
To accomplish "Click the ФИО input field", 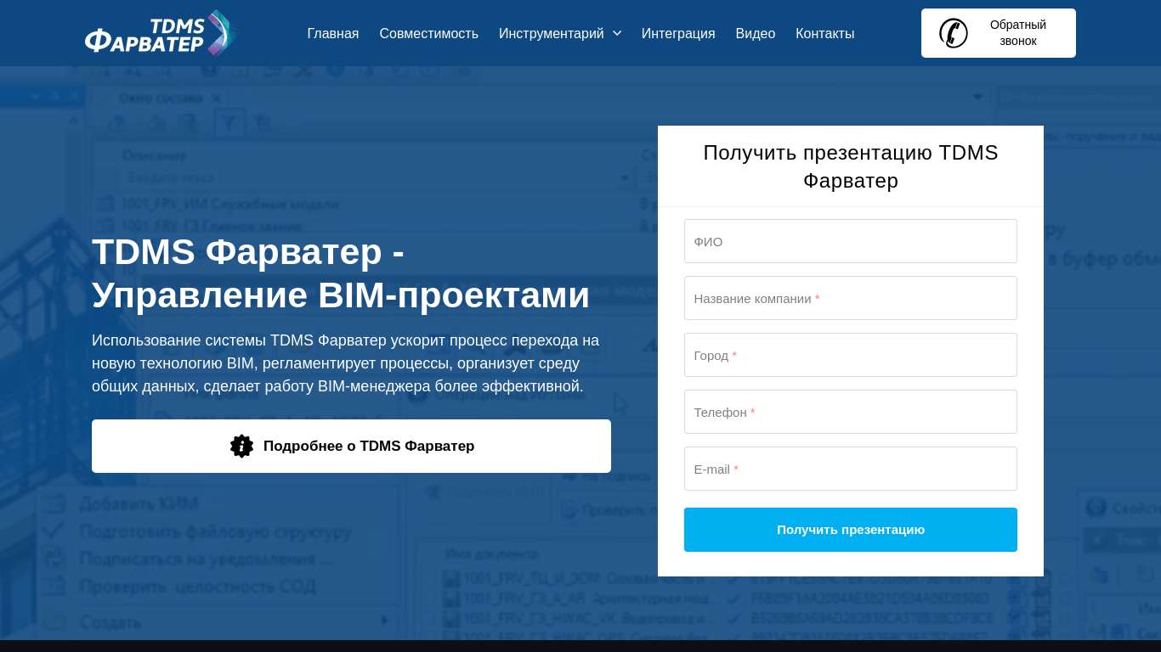I will point(850,241).
